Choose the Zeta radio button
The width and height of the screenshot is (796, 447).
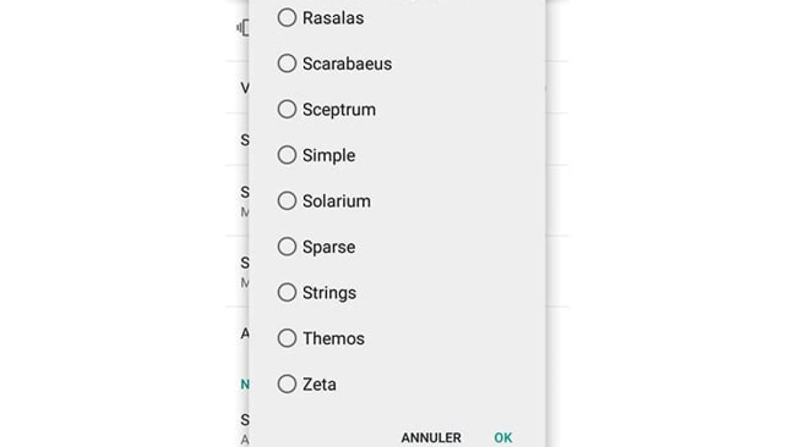[287, 383]
